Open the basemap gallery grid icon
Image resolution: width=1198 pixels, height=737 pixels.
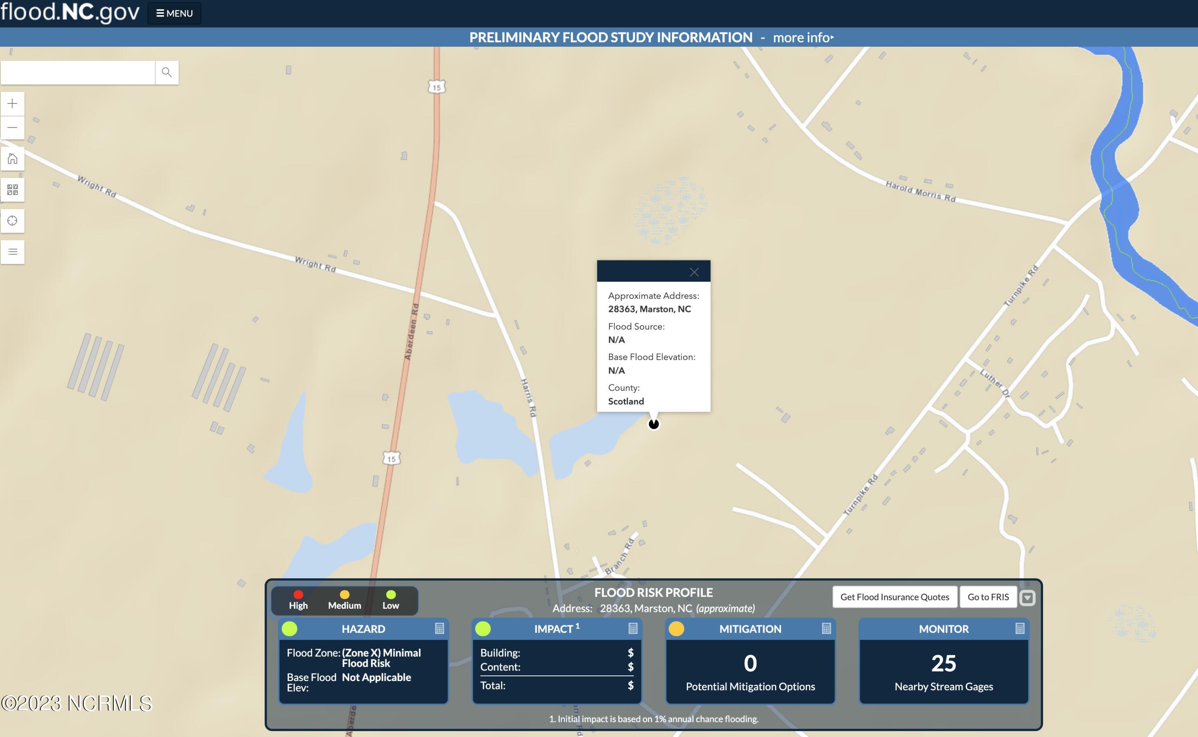(13, 190)
